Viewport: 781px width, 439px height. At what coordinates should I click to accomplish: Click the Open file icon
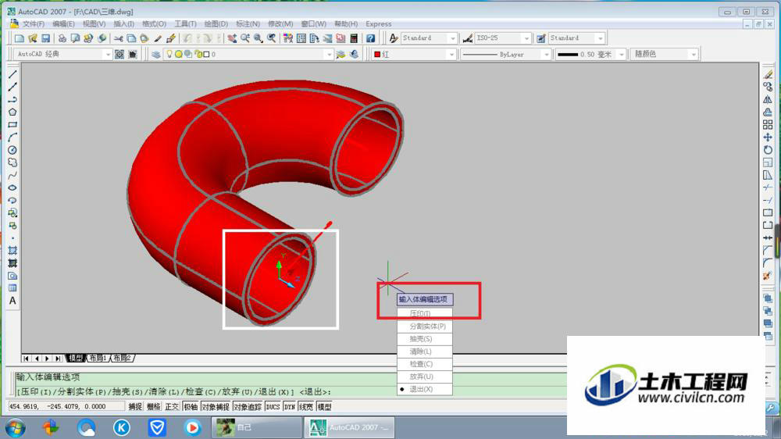click(33, 38)
